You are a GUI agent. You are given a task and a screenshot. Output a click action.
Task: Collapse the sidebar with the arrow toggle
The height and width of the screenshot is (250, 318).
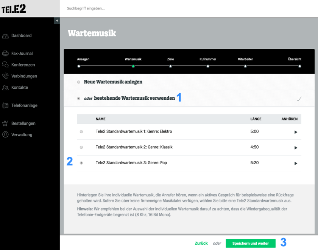57,21
